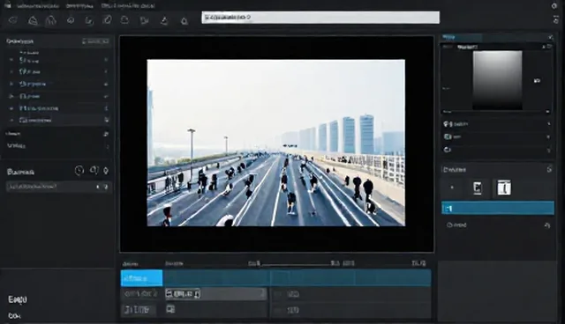Select the bright blue clip starting the timeline
The image size is (565, 324).
click(141, 278)
